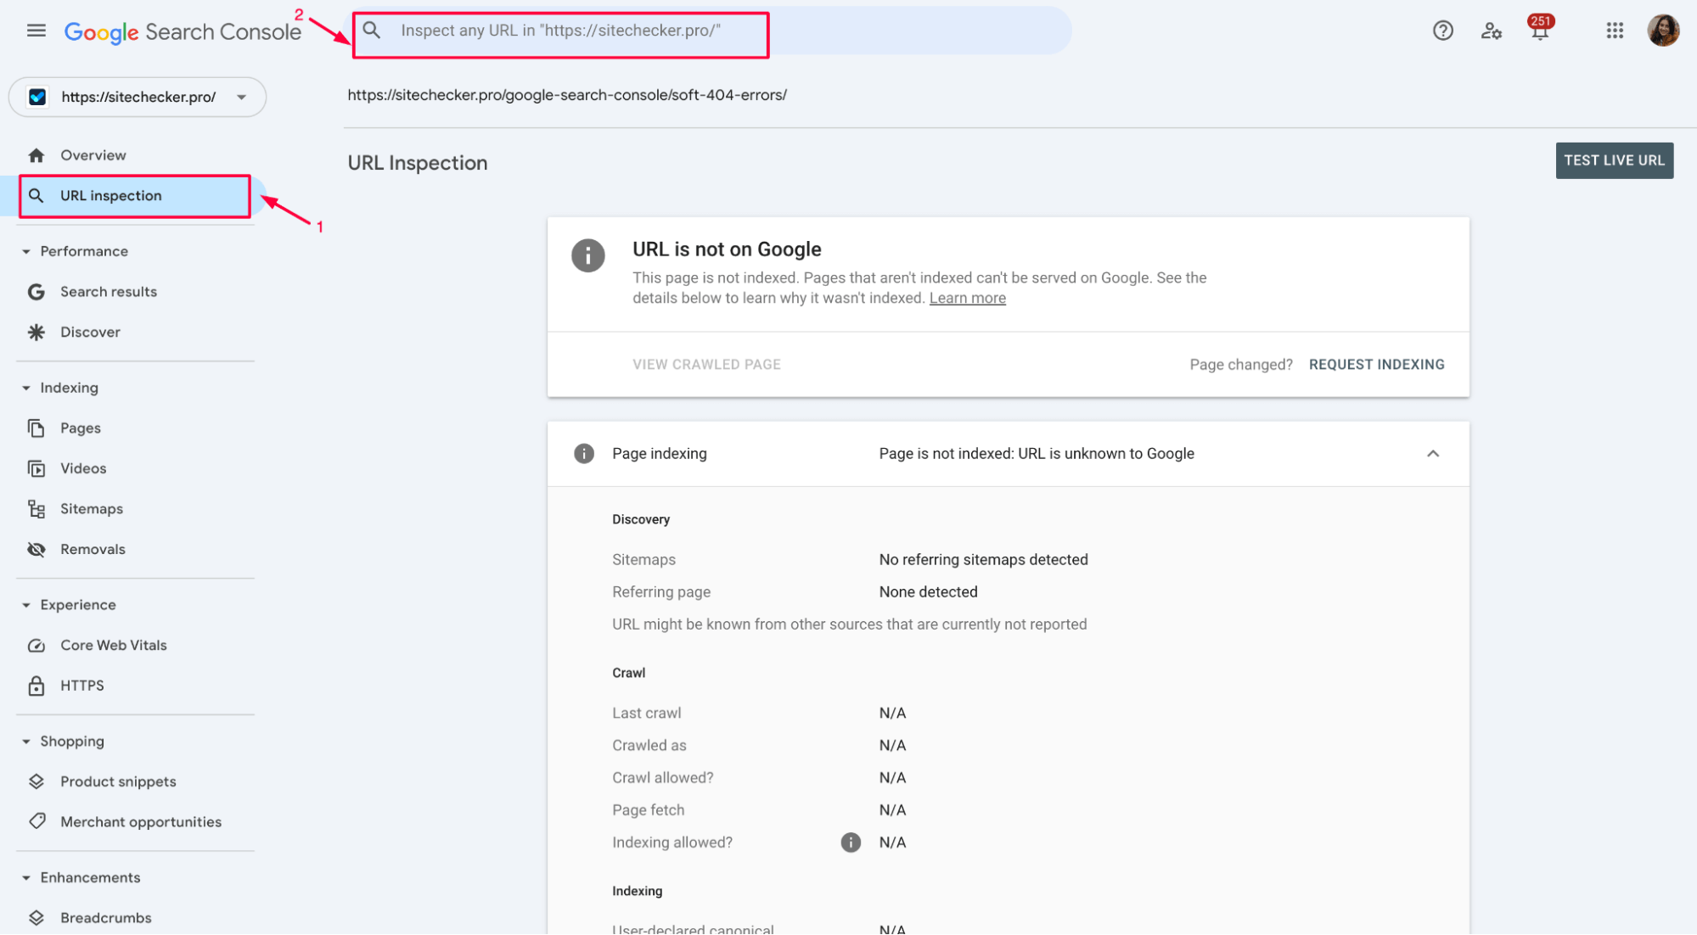Screen dimensions: 1697x935
Task: Click the Videos play icon
Action: point(37,468)
